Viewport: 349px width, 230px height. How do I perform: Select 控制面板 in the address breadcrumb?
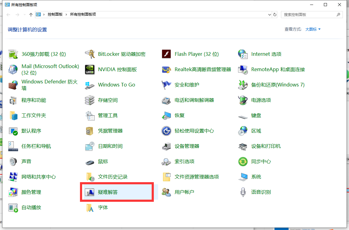pyautogui.click(x=55, y=14)
